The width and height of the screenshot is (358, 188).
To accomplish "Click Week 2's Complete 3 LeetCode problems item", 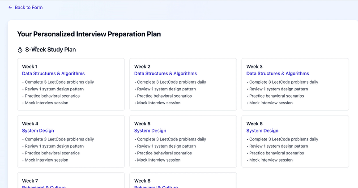I will pos(171,82).
